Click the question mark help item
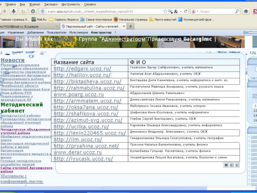The height and width of the screenshot is (193, 257). [115, 32]
